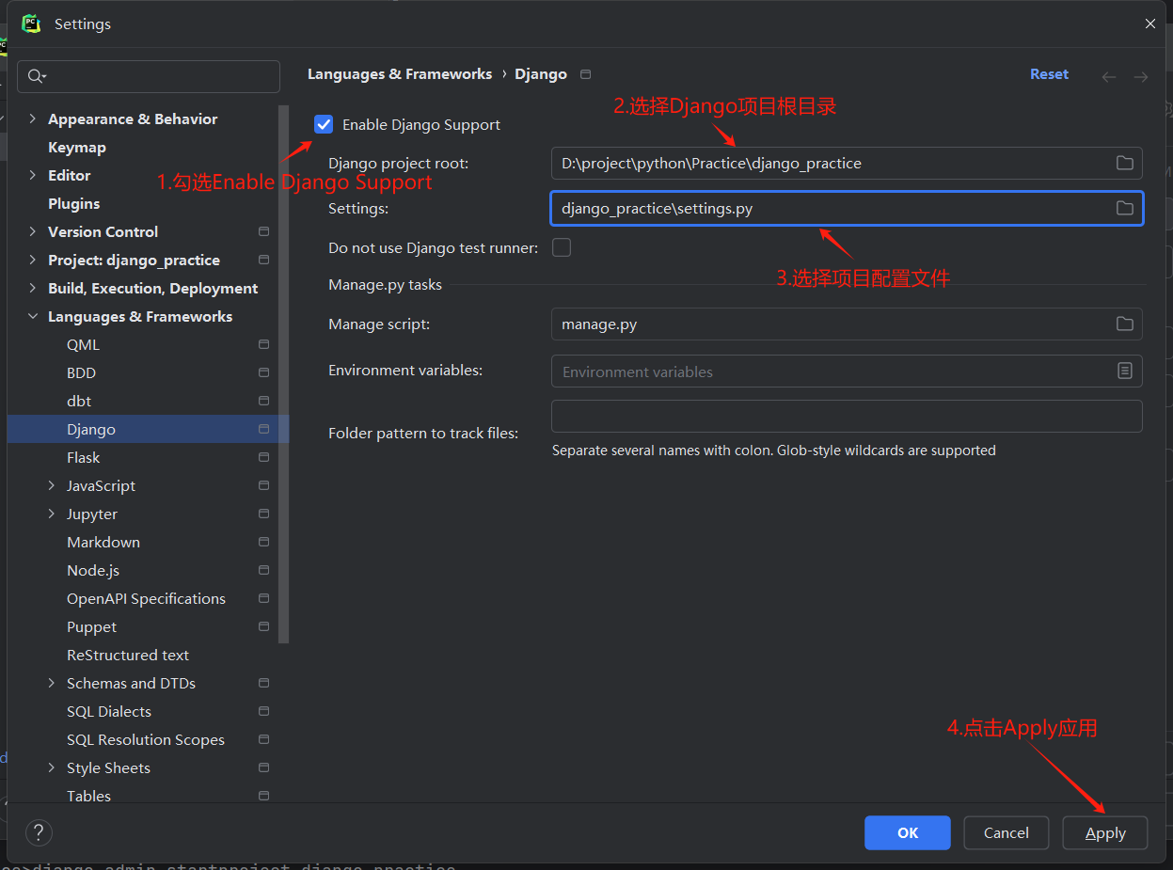Navigate back with the left arrow

[1109, 76]
